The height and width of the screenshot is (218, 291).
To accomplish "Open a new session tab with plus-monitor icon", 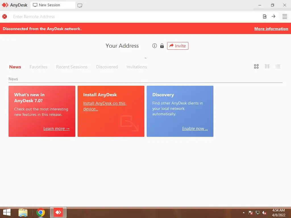I will click(80, 6).
